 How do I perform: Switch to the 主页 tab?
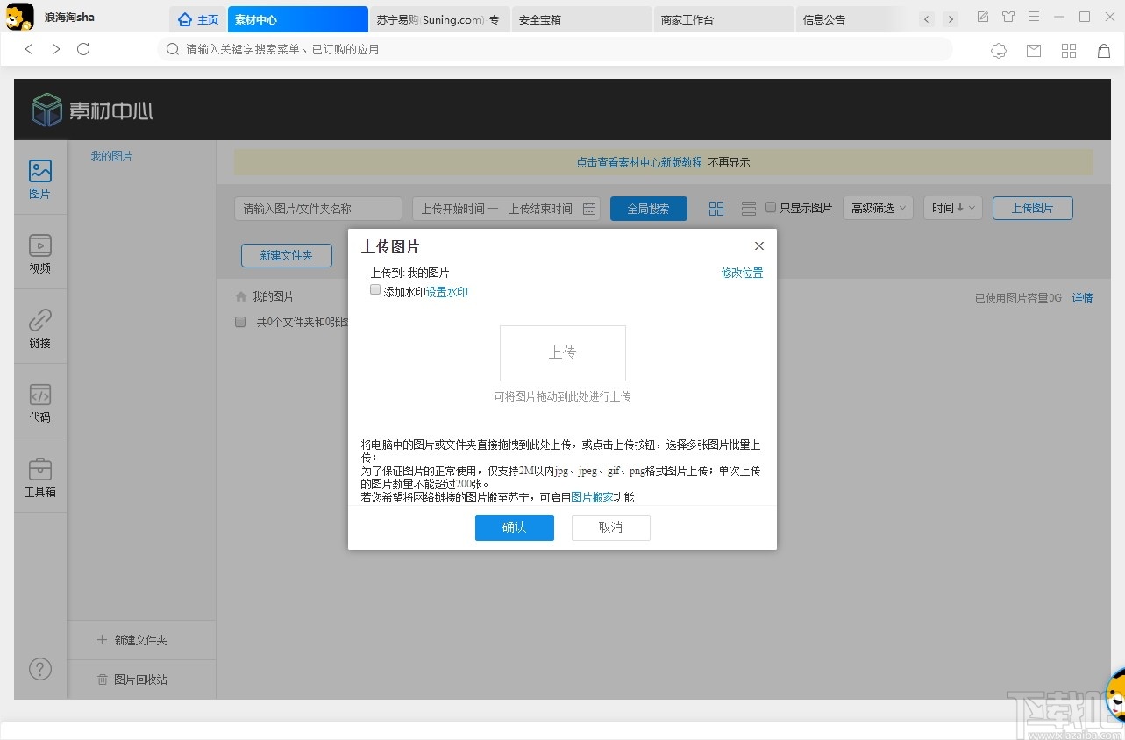coord(197,18)
